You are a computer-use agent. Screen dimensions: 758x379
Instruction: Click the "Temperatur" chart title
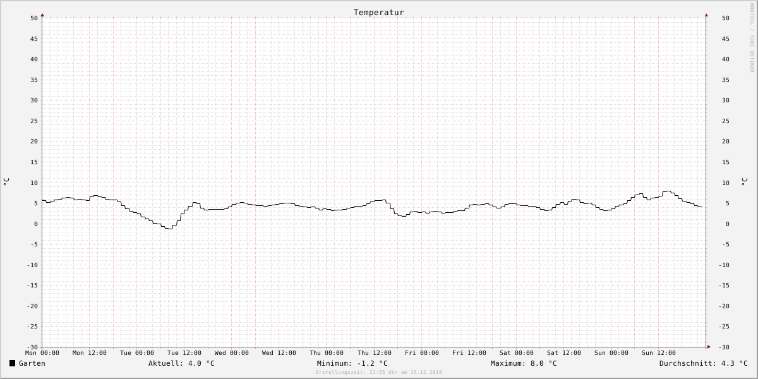click(x=378, y=13)
